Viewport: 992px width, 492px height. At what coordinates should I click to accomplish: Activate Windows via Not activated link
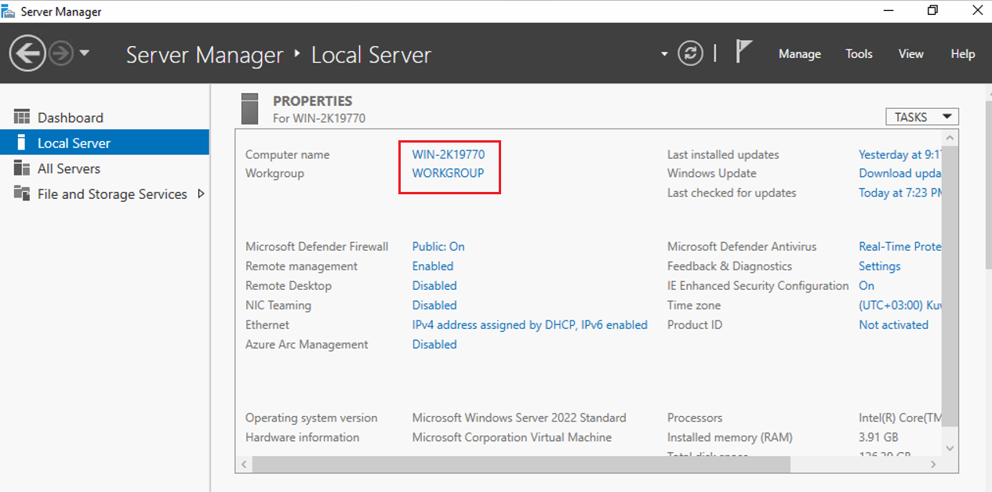click(893, 324)
